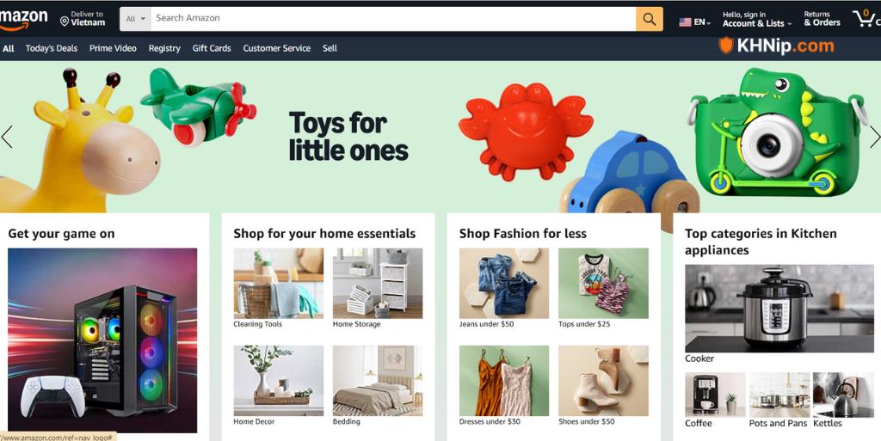Click the Deliver to Vietnam location pin
Viewport: 881px width, 441px height.
point(65,21)
